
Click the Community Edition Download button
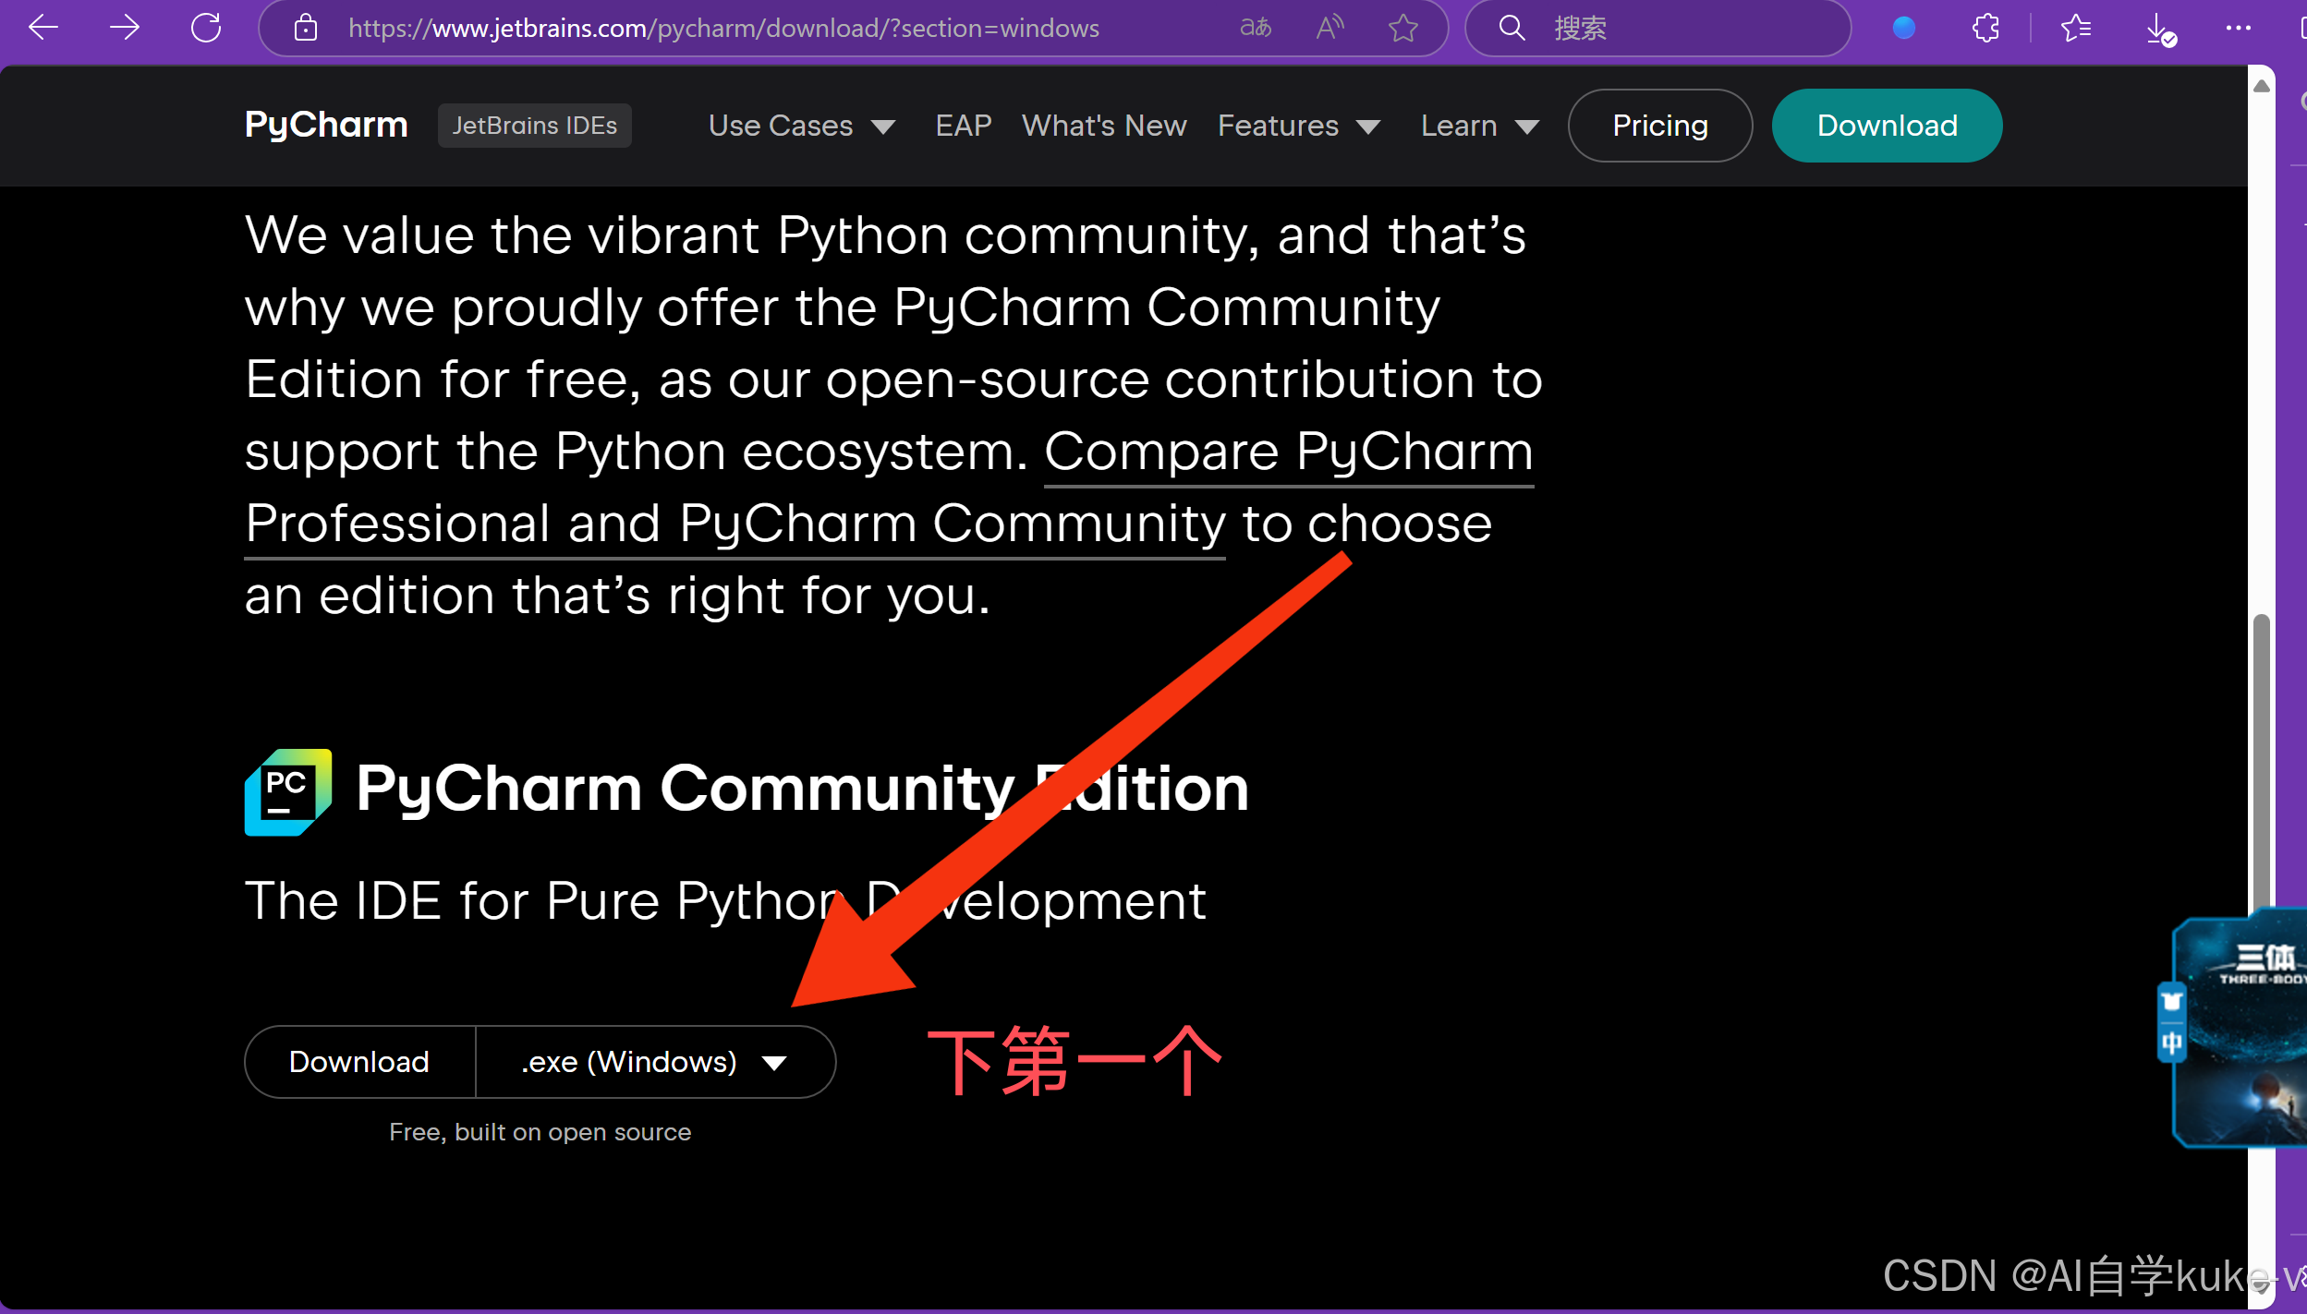pos(359,1062)
